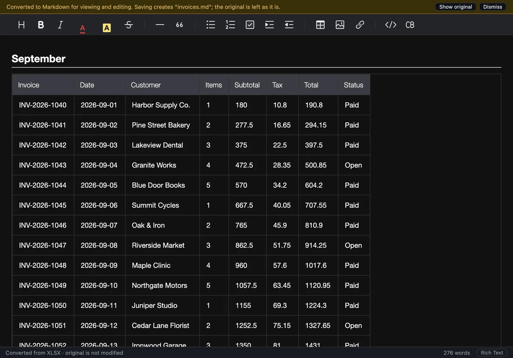The image size is (513, 358).
Task: Insert a code block with CB
Action: click(x=410, y=25)
